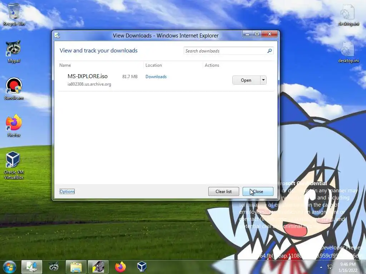Open the MS-IXPLORE.iso download
This screenshot has width=366, height=274.
tap(246, 80)
